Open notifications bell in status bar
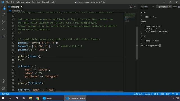Screen dimensions: 180x101 (x=177, y=94)
